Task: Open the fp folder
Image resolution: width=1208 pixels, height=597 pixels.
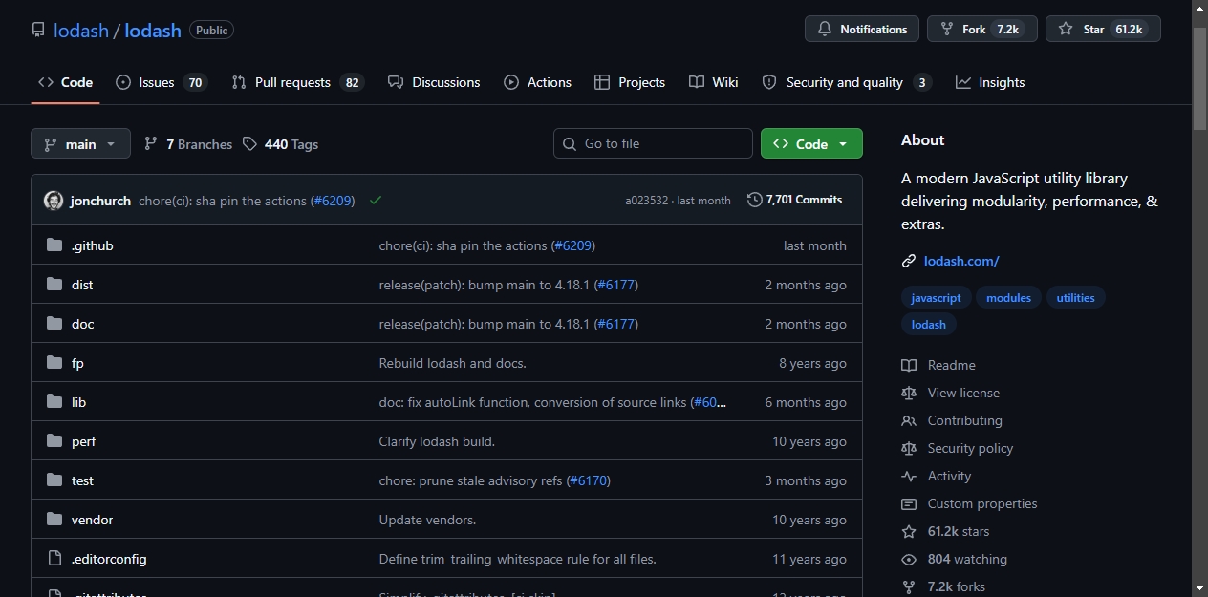Action: tap(77, 363)
